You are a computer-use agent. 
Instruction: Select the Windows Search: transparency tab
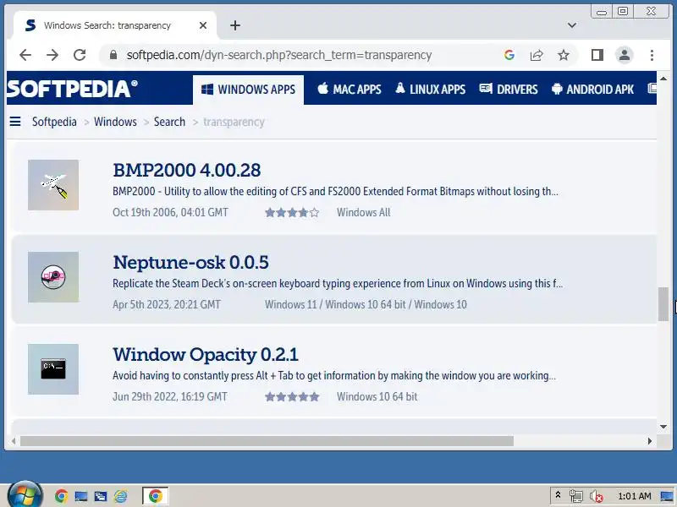point(114,26)
